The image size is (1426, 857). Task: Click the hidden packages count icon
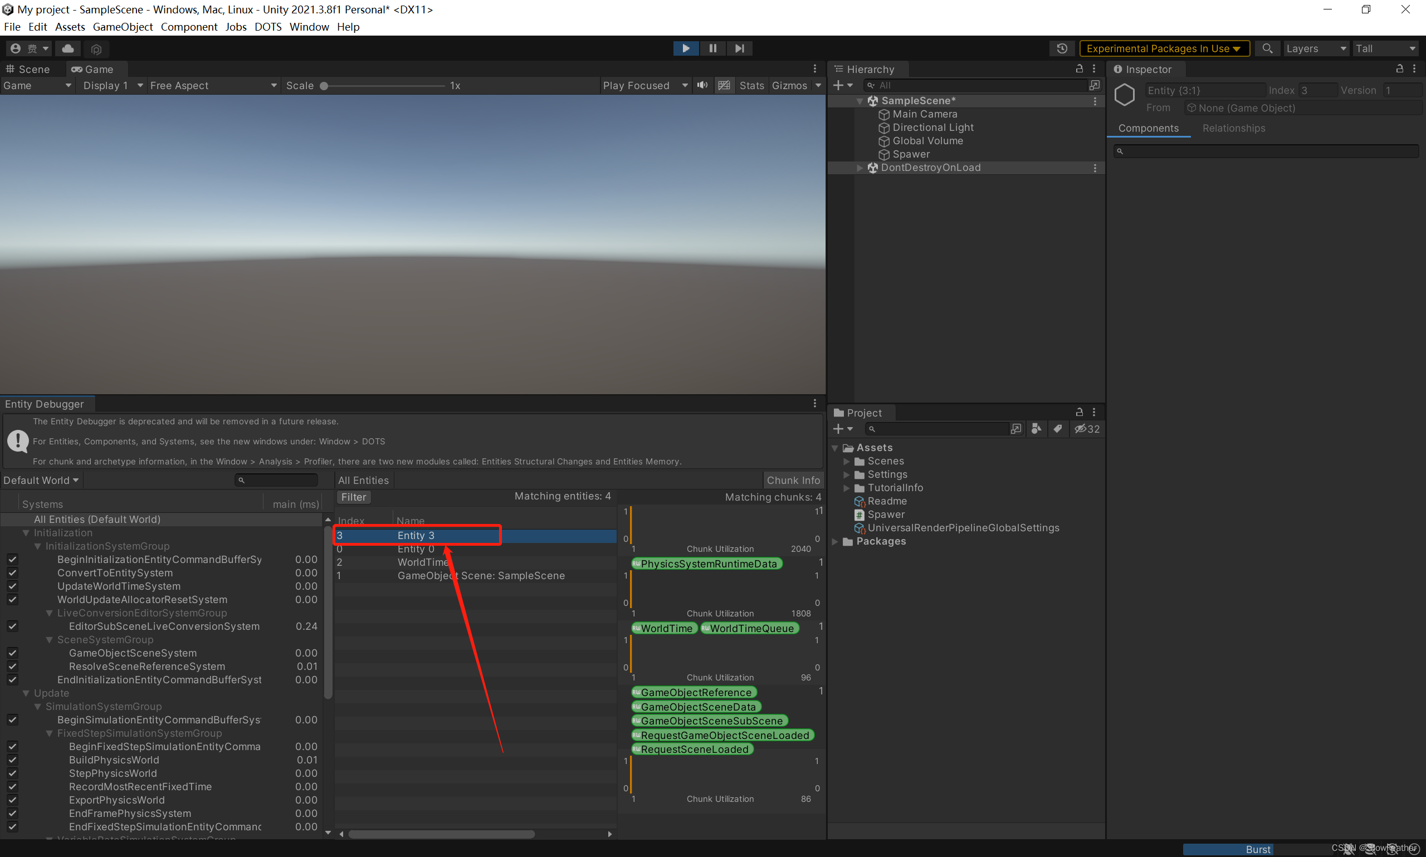pyautogui.click(x=1087, y=429)
